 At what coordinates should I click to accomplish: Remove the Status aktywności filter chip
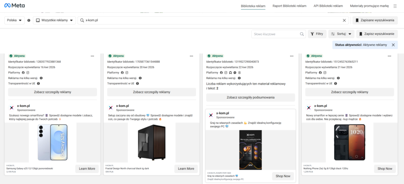pyautogui.click(x=393, y=45)
